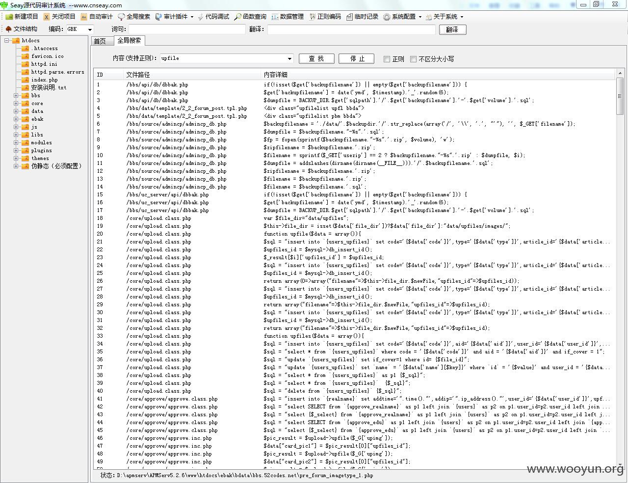Open the search content combo box dropdown

pos(289,58)
